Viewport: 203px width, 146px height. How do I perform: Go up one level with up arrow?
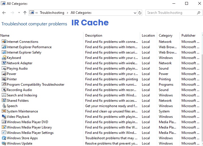pos(25,13)
